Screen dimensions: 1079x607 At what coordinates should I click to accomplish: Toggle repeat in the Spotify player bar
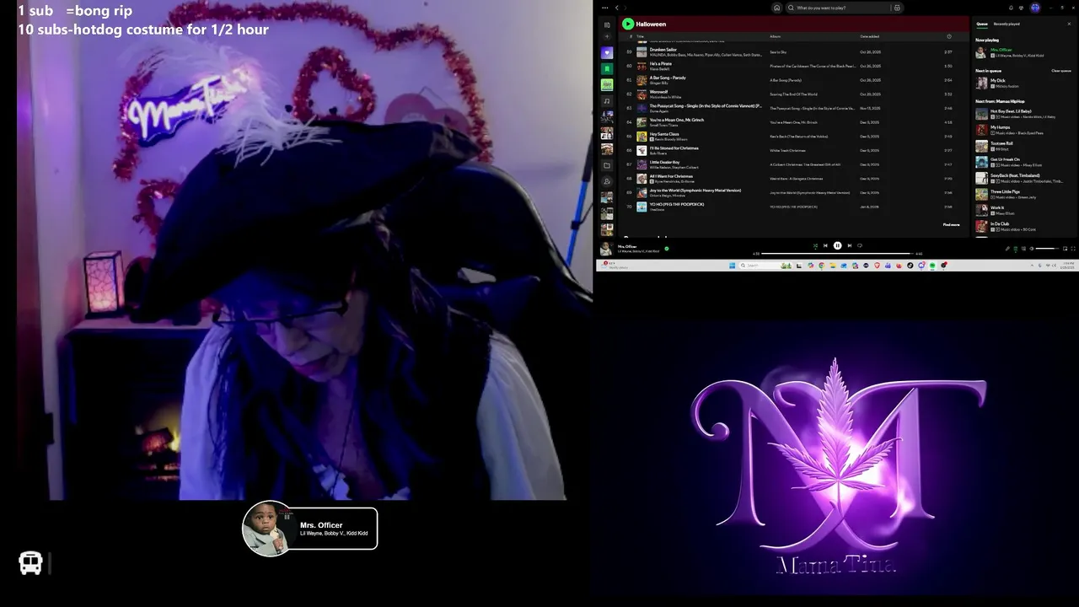point(860,245)
